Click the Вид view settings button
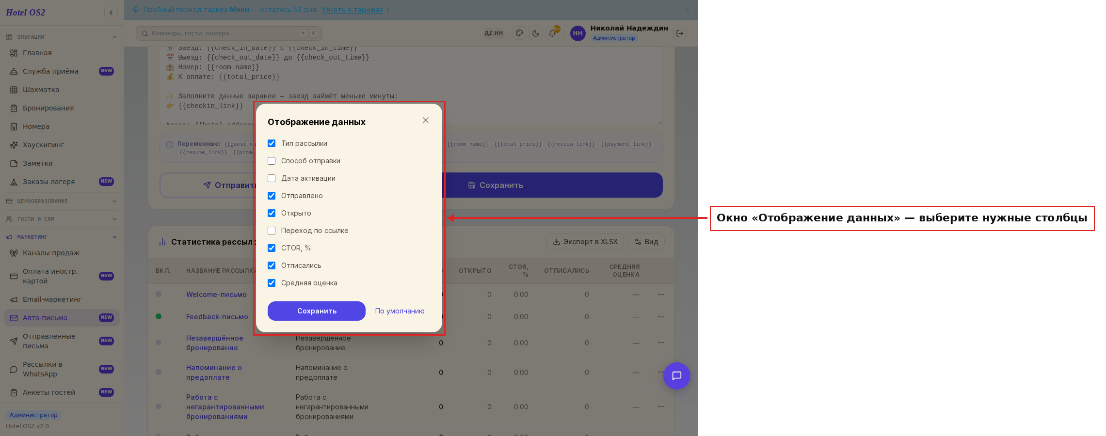1106x436 pixels. (646, 242)
